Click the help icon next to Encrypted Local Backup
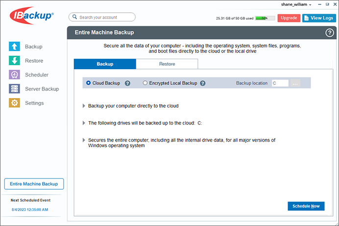Viewport: 339px width, 226px height. coord(203,83)
